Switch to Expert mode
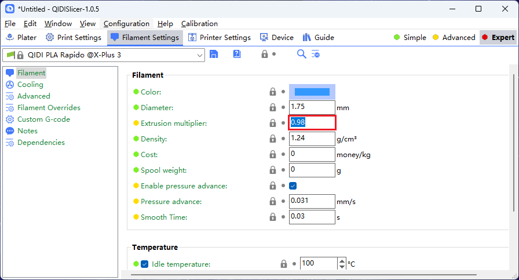519x280 pixels. [x=498, y=38]
